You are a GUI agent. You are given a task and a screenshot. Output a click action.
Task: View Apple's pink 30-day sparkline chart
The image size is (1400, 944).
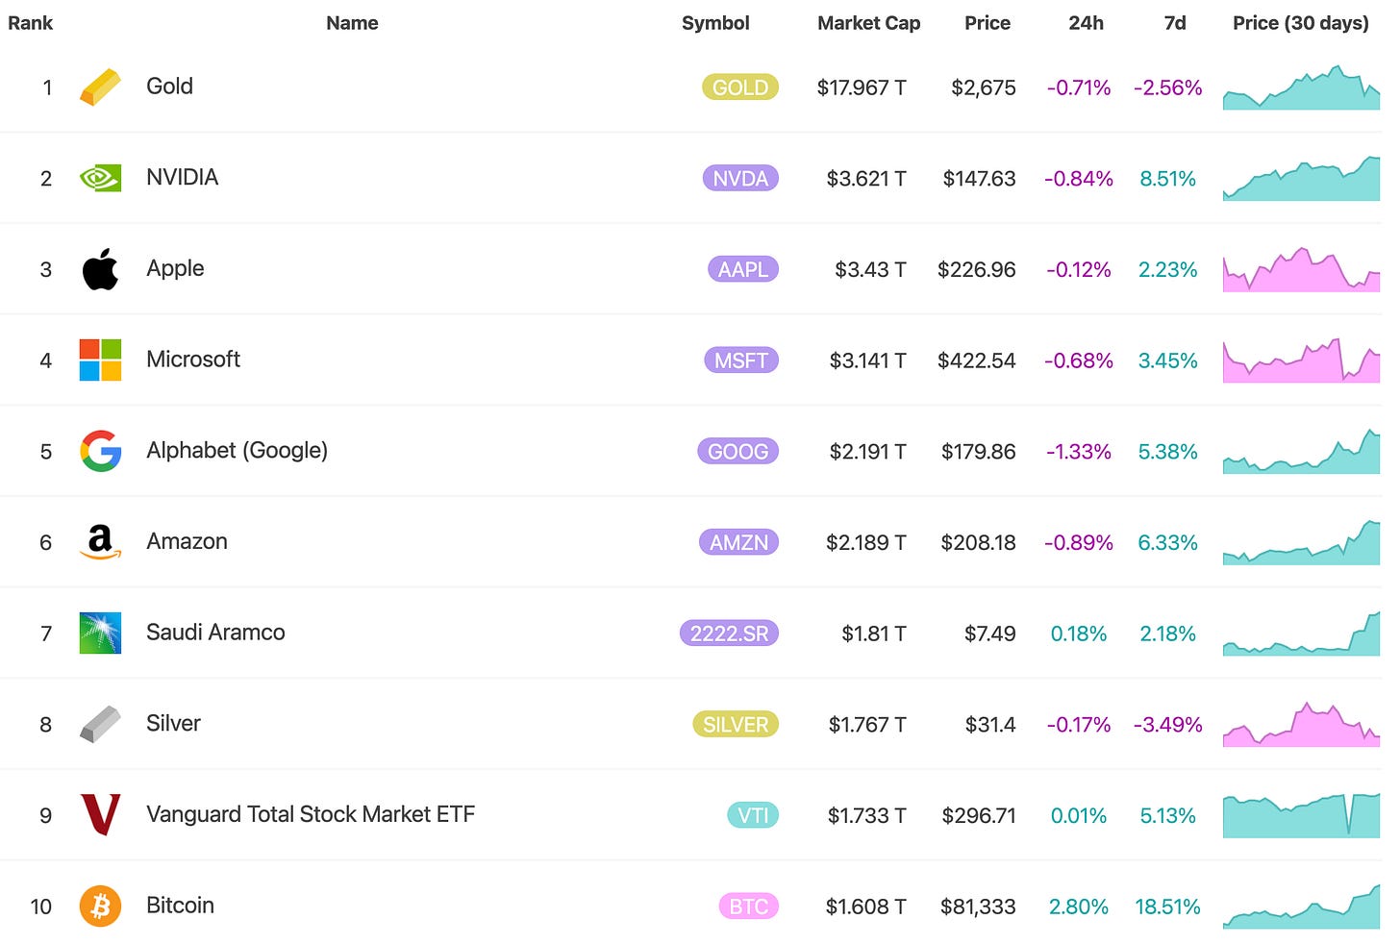[1301, 269]
